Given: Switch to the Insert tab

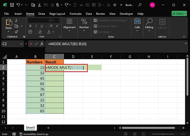Looking at the screenshot, I should [x=18, y=14].
